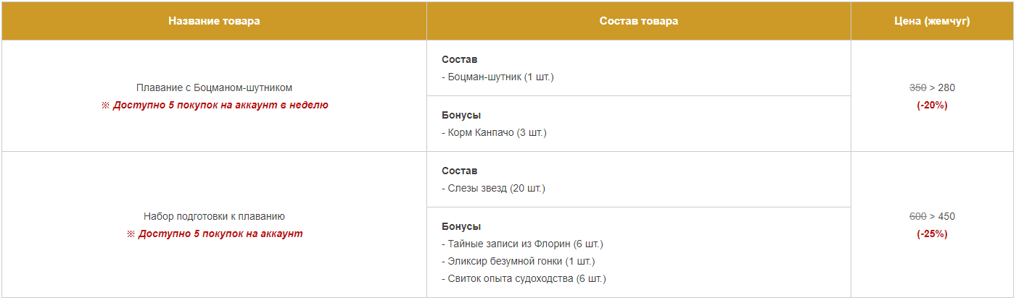Screen dimensions: 1016x300
Task: Click the discounted price 280
Action: pos(946,87)
